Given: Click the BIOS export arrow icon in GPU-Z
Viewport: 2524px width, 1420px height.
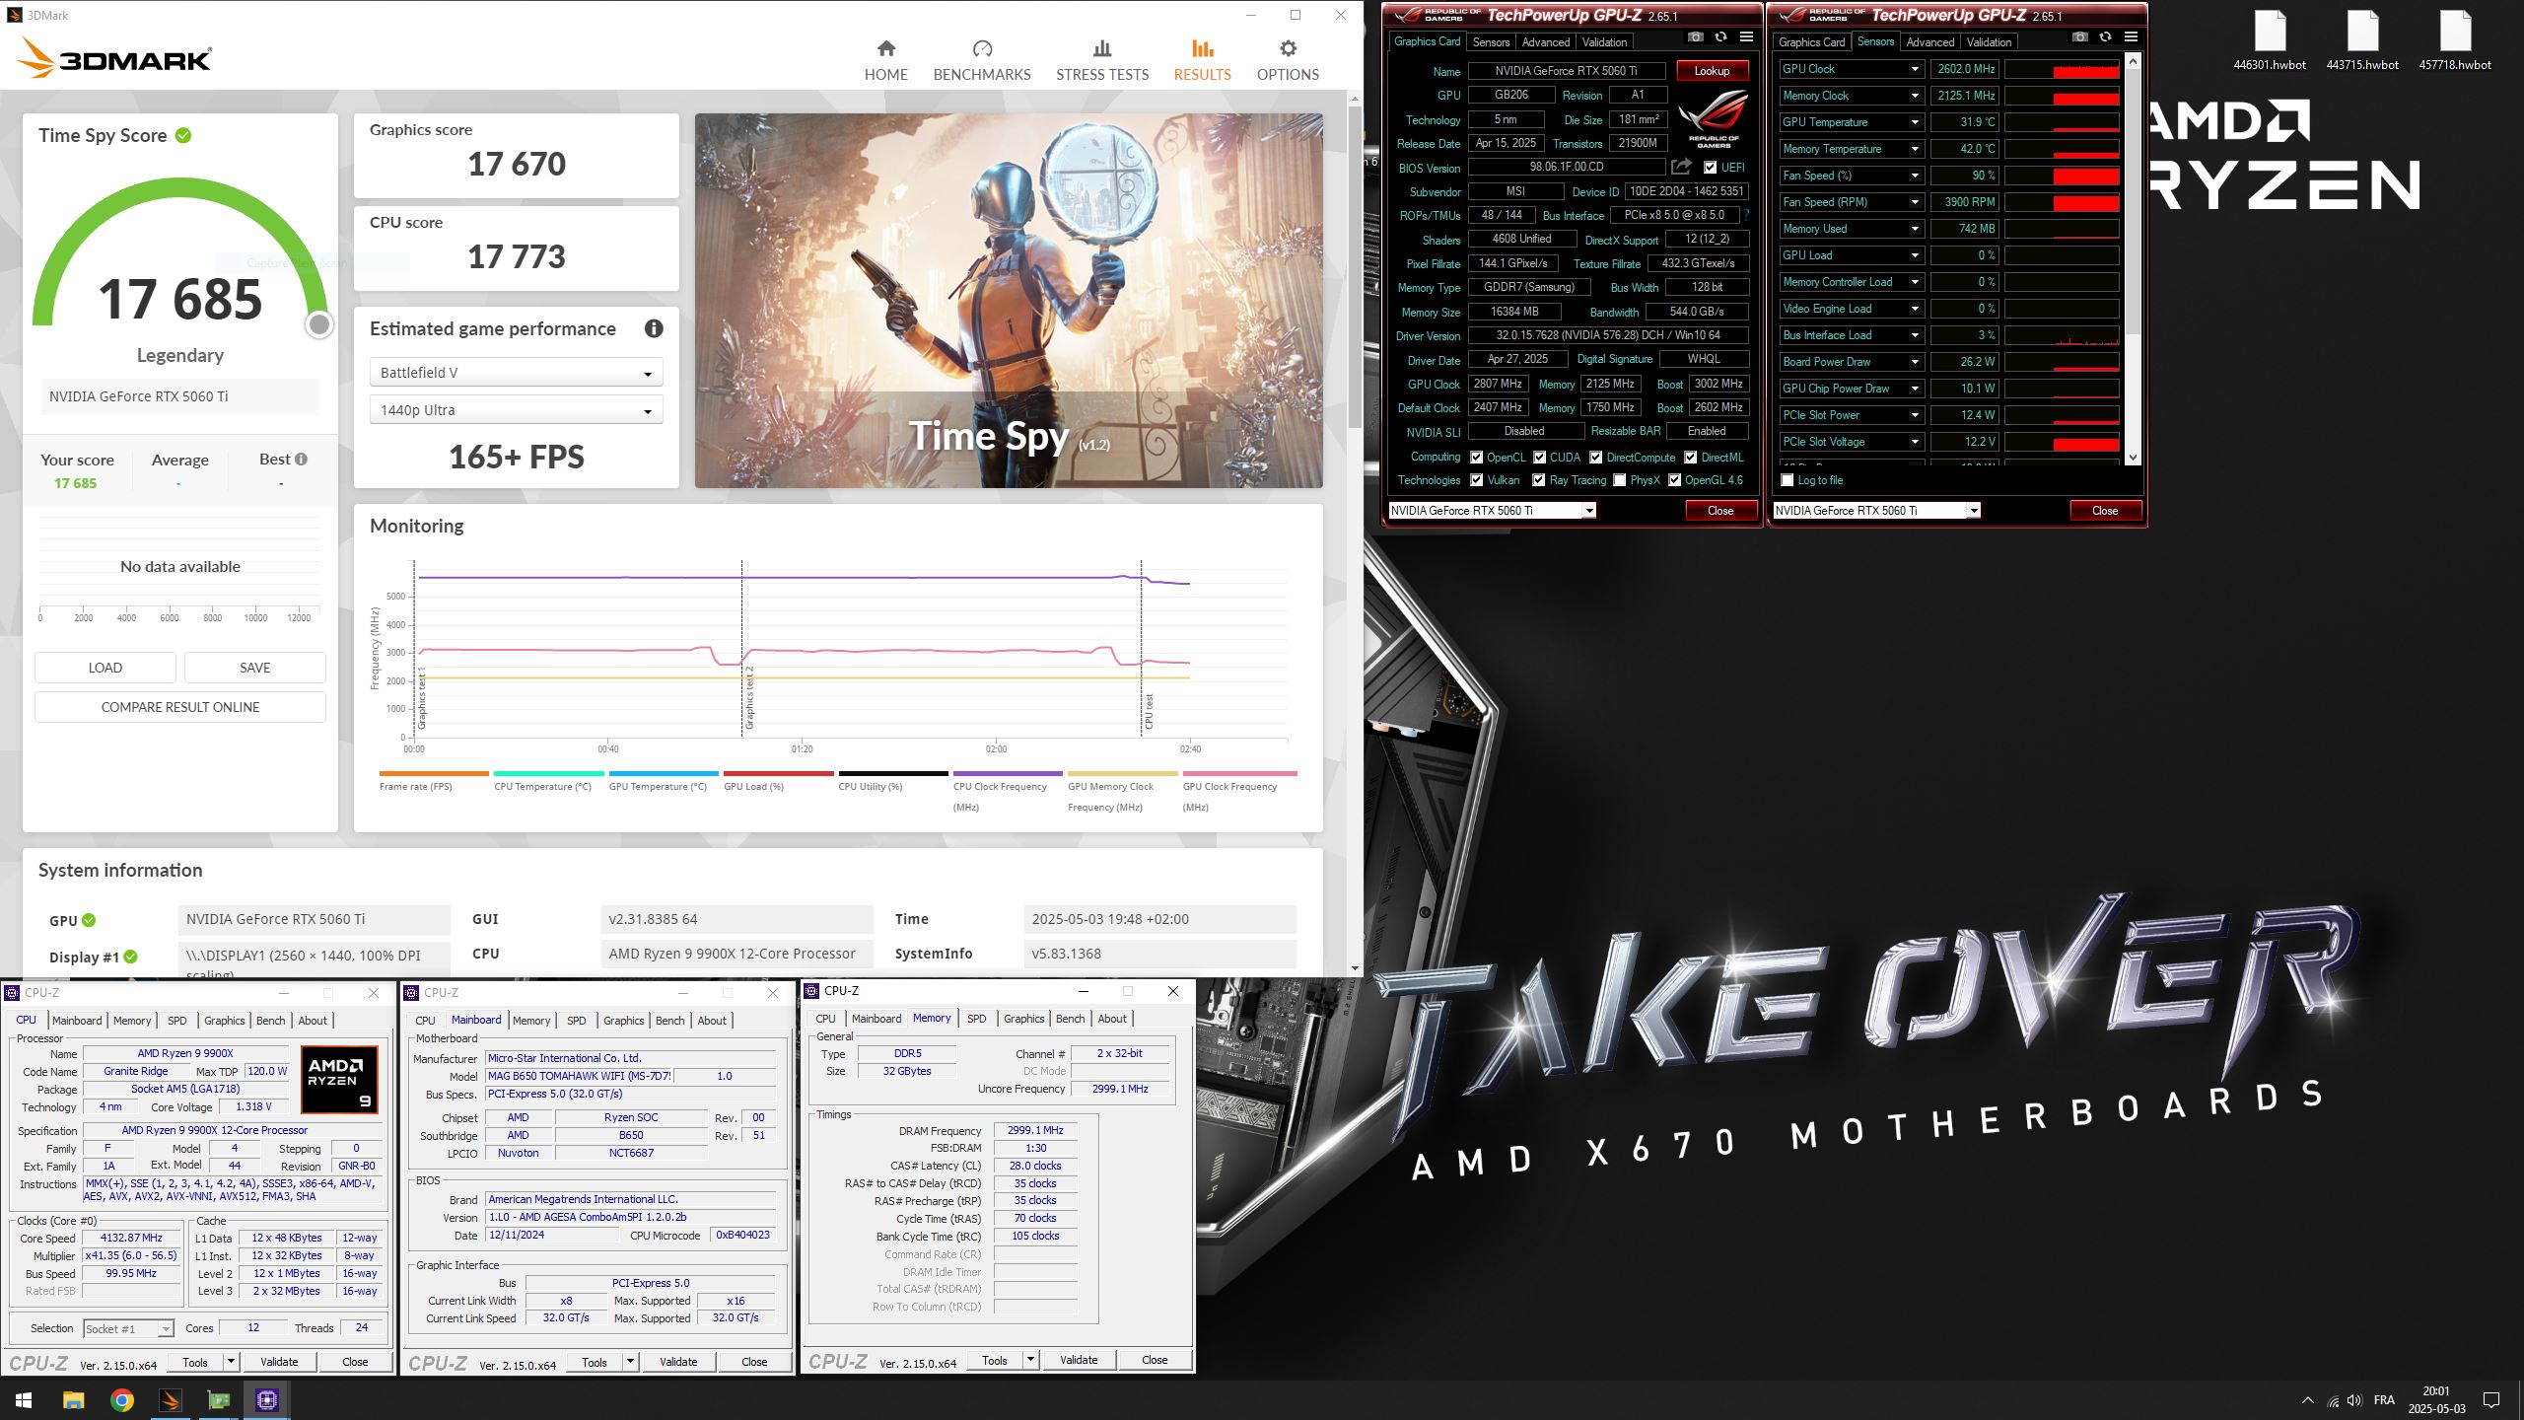Looking at the screenshot, I should coord(1681,167).
